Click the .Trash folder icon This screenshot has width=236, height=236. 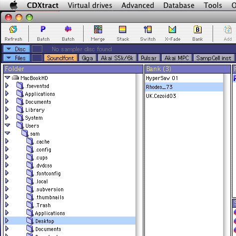(30, 205)
